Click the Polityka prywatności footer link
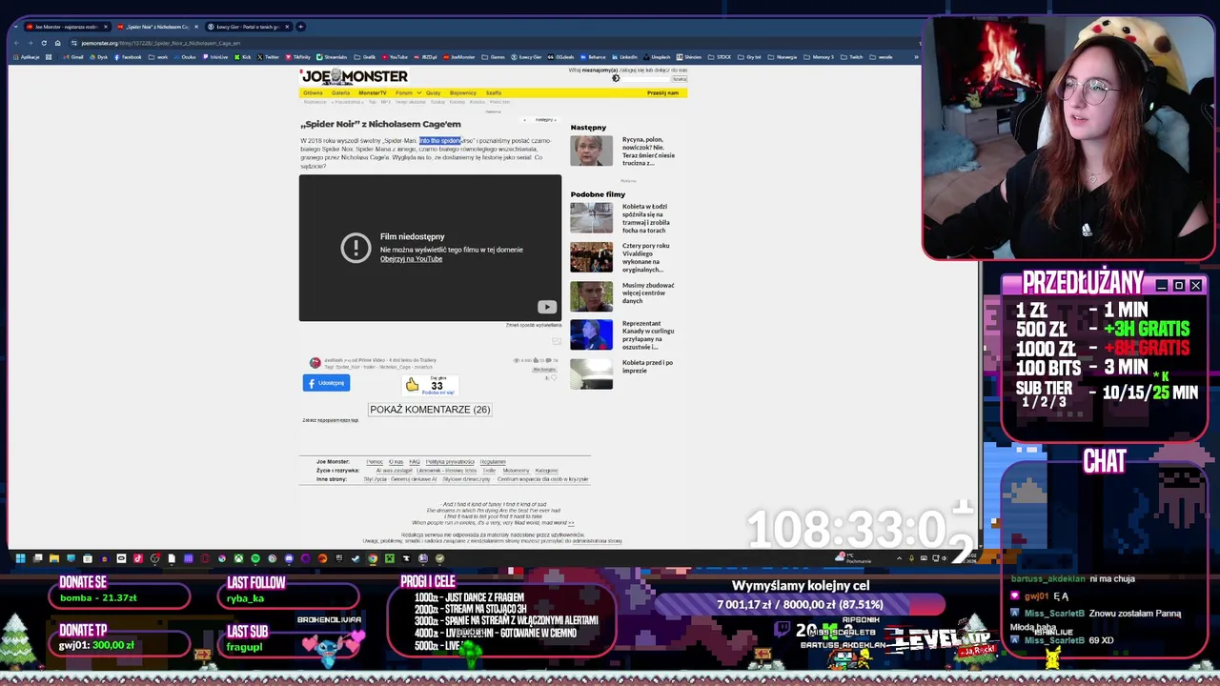 [450, 462]
